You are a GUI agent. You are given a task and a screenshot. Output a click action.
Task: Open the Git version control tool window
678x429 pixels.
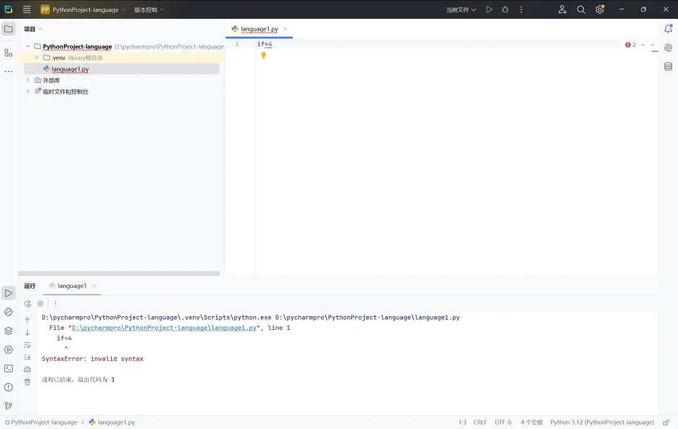click(8, 406)
